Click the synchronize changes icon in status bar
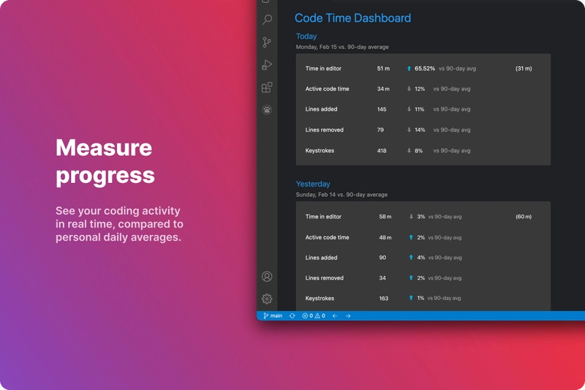Image resolution: width=585 pixels, height=390 pixels. pos(292,316)
